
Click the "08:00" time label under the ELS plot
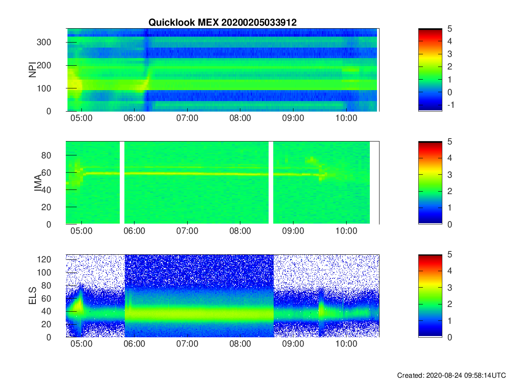click(240, 344)
